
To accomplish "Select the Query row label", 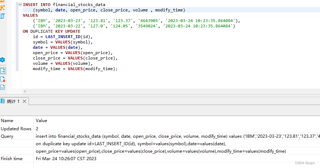I will point(7,136).
